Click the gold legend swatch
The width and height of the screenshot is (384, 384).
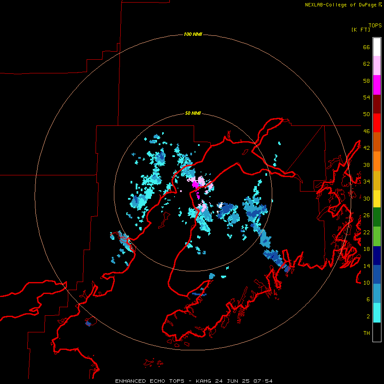pos(377,180)
